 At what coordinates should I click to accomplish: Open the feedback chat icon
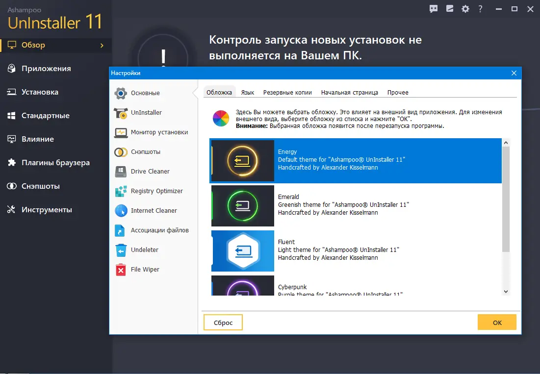tap(433, 9)
